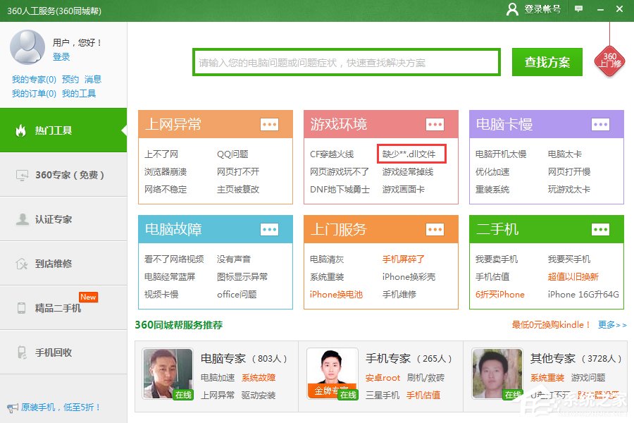The height and width of the screenshot is (423, 634).
Task: Open the 手机回收 sidebar icon
Action: 23,350
